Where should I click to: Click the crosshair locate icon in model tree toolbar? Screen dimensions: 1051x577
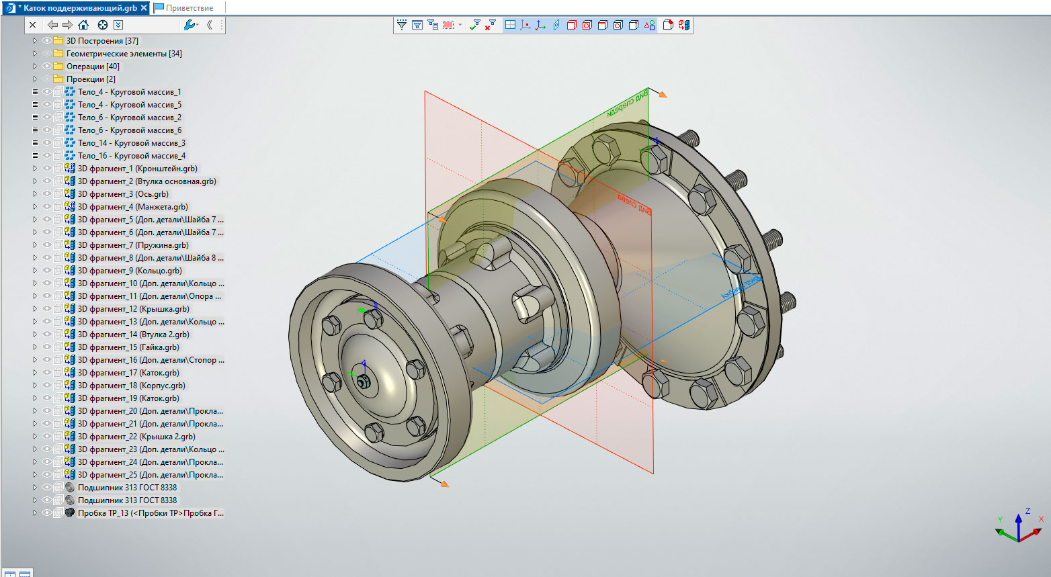[x=103, y=25]
